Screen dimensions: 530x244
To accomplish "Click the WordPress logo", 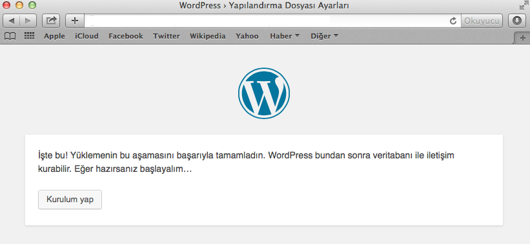I will pyautogui.click(x=264, y=93).
